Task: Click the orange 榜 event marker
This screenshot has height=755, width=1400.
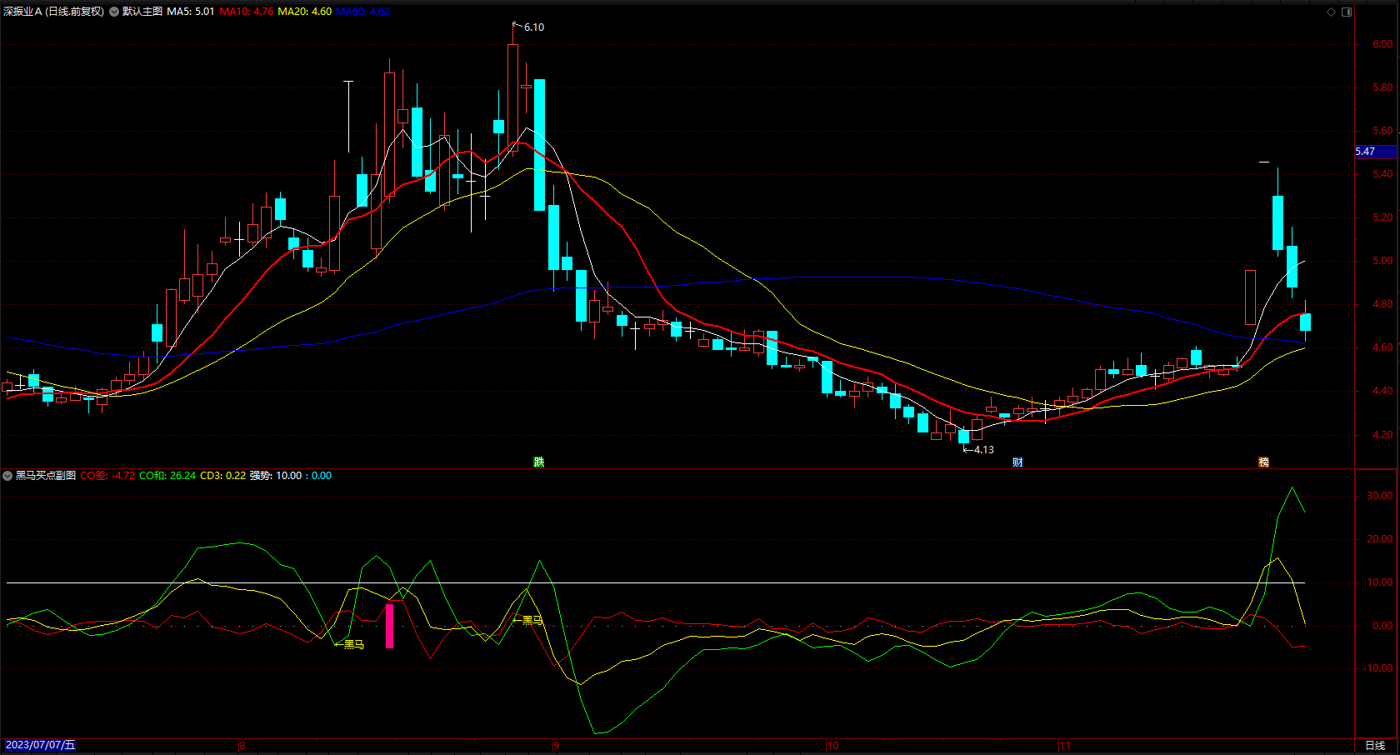Action: tap(1263, 462)
